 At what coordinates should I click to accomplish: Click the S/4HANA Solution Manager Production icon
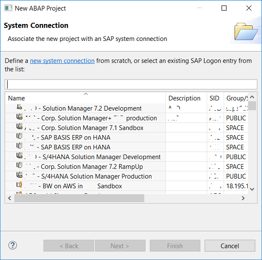pyautogui.click(x=20, y=175)
